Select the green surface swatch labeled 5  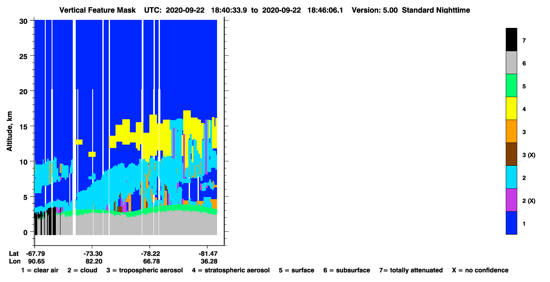(x=511, y=85)
